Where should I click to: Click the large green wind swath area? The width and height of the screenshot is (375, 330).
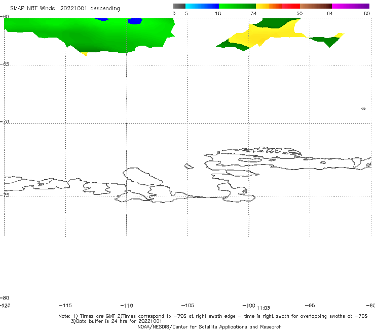(x=91, y=35)
